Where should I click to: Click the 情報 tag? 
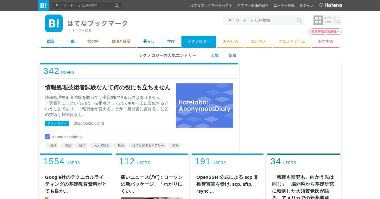click(174, 146)
